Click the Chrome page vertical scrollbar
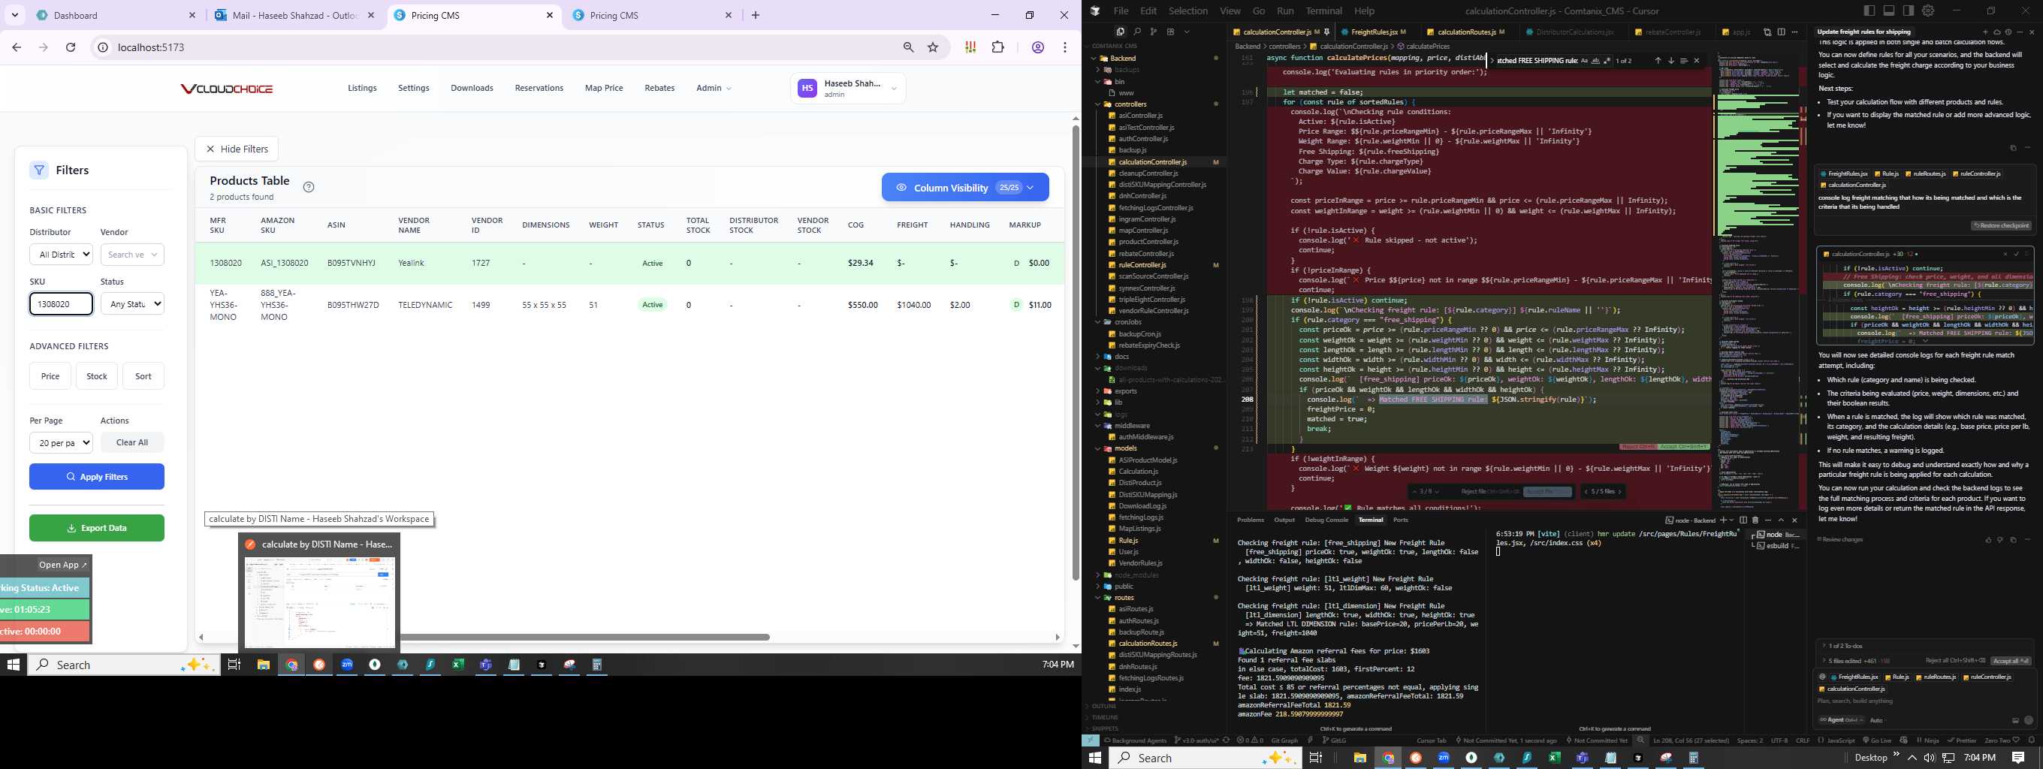This screenshot has height=769, width=2043. [x=1076, y=353]
